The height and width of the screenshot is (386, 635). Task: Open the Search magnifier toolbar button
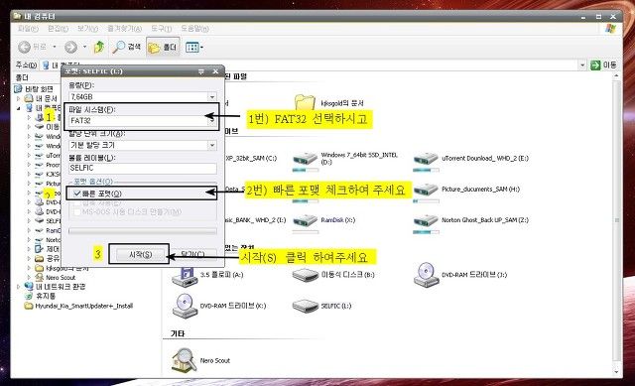(x=127, y=47)
